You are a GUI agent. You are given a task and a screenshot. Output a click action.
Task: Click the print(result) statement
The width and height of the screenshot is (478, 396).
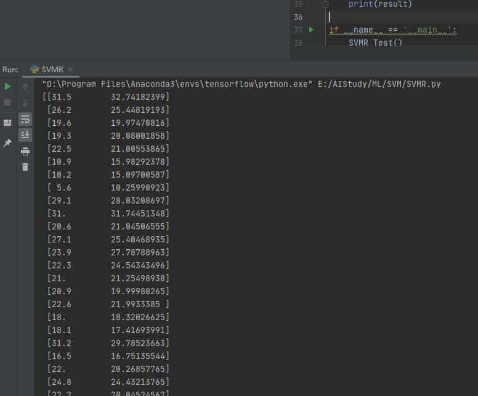(380, 4)
